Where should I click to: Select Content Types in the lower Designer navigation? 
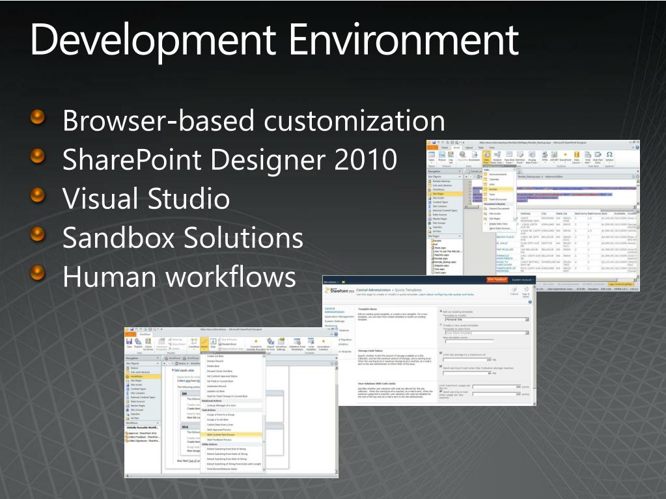[143, 389]
